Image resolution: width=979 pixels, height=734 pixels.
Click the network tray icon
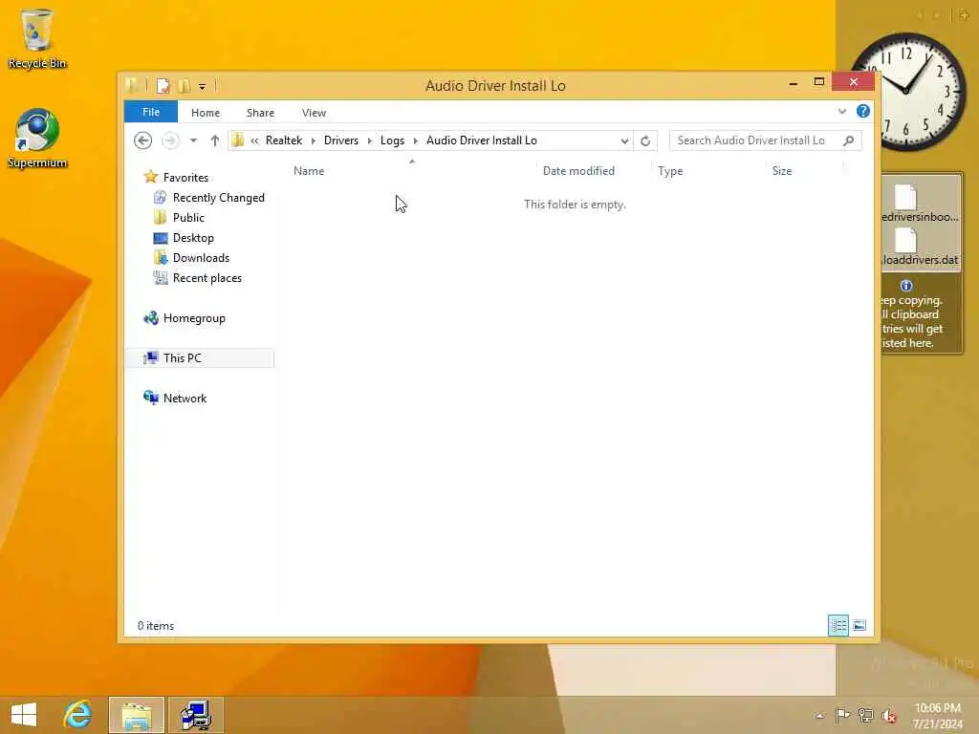(x=865, y=715)
